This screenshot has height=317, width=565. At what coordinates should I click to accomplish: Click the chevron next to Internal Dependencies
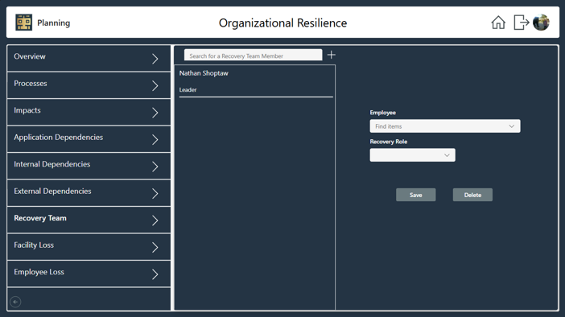pos(155,167)
